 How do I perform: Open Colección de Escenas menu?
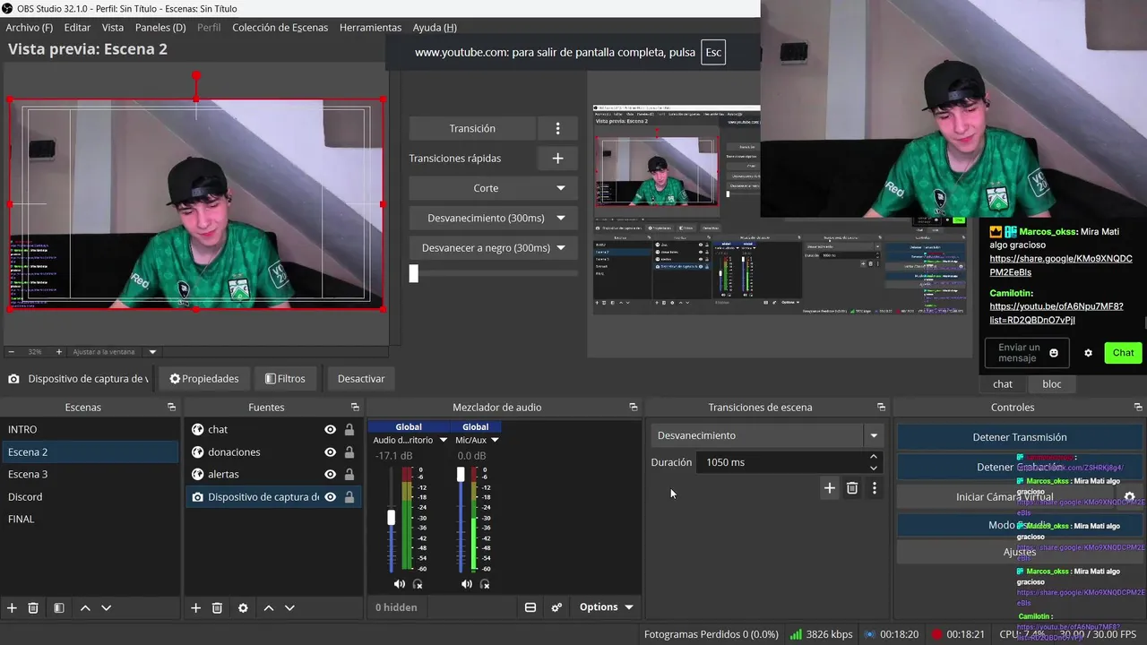280,28
